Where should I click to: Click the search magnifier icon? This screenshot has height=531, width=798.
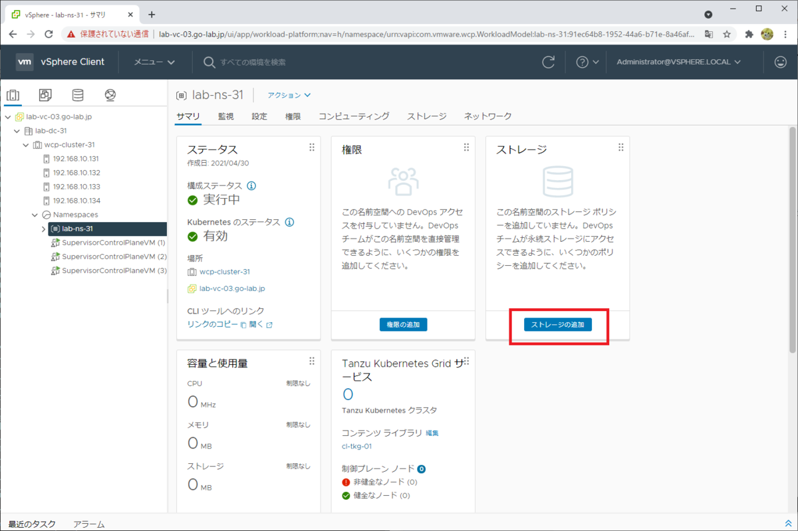209,62
